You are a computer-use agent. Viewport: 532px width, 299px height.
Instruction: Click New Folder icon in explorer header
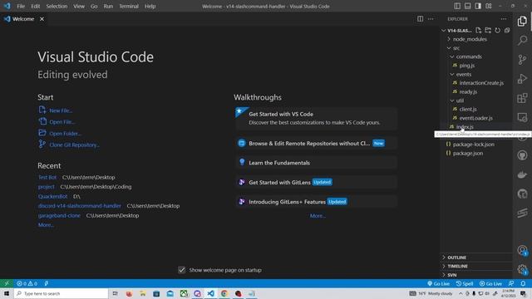pyautogui.click(x=488, y=30)
